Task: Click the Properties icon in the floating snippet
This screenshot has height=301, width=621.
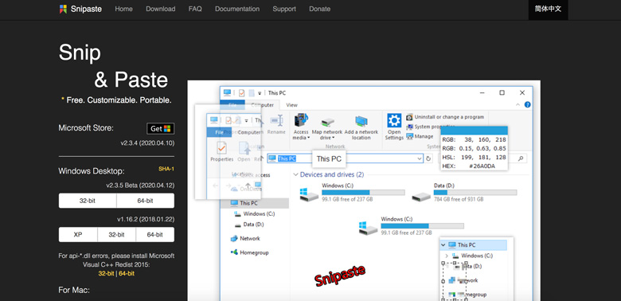Action: pyautogui.click(x=222, y=148)
